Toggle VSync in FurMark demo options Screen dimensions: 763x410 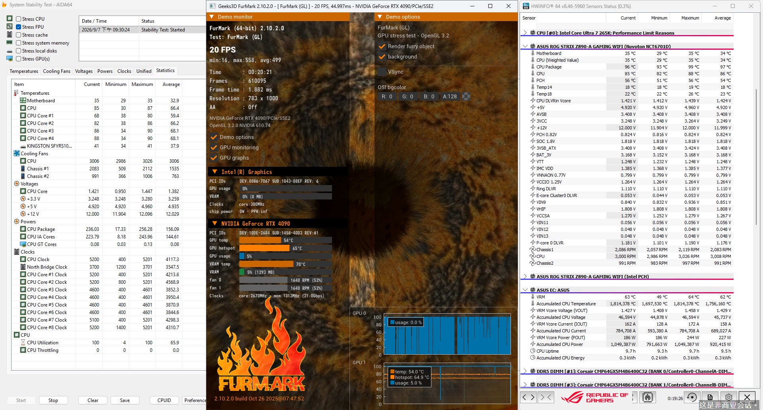click(382, 72)
